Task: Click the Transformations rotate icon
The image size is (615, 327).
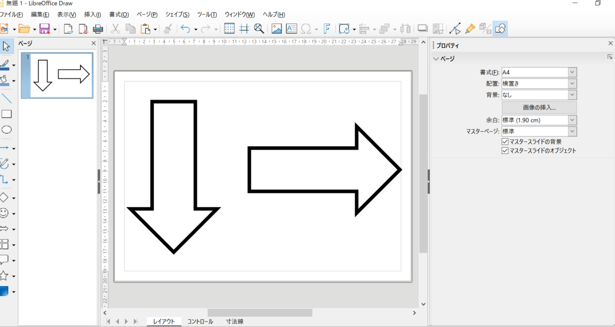Action: 344,28
